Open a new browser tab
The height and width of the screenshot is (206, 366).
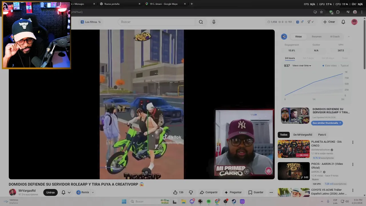pos(192,4)
